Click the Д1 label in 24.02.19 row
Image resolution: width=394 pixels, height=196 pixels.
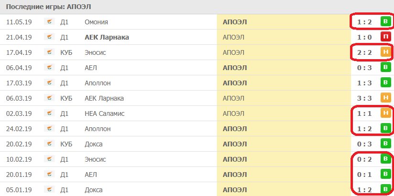[x=64, y=129]
